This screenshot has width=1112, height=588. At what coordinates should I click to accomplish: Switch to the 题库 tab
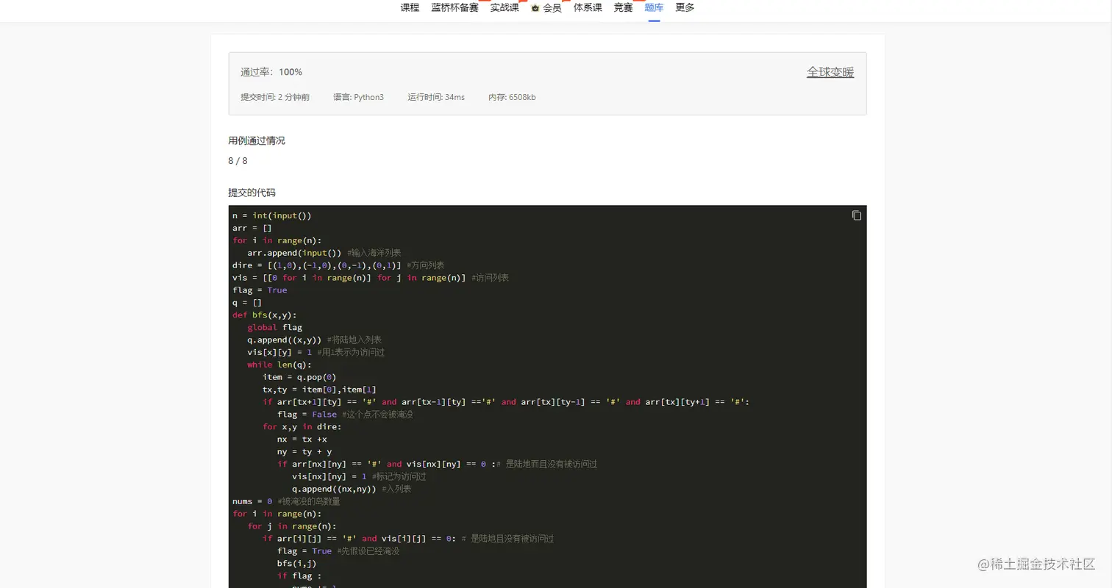[x=653, y=8]
